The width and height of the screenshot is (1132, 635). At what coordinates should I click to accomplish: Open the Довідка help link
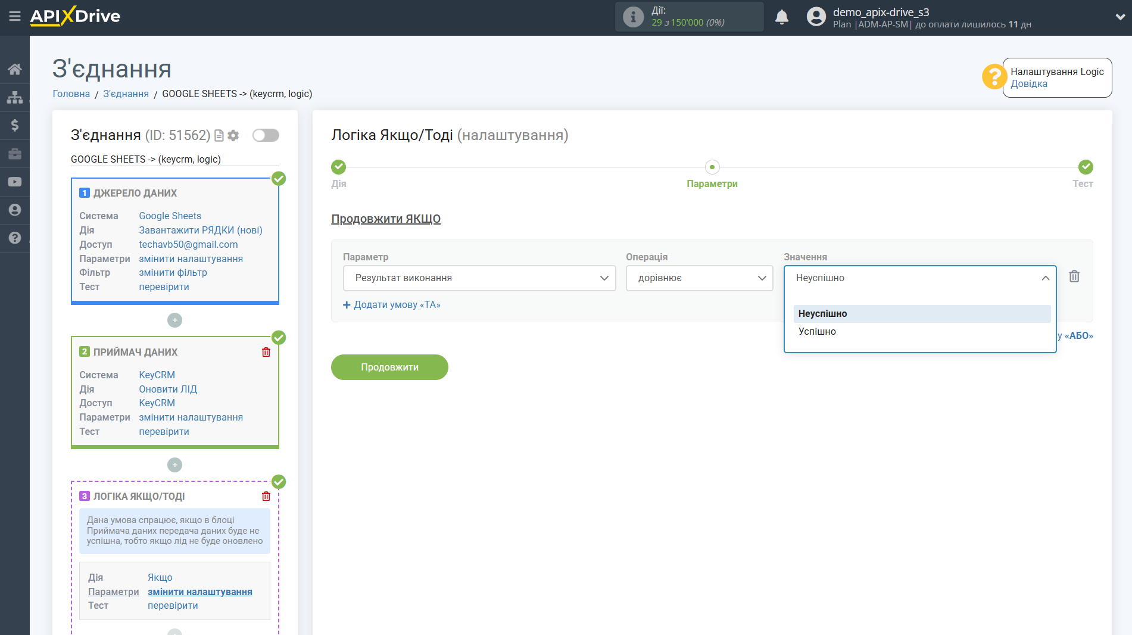pyautogui.click(x=1028, y=84)
